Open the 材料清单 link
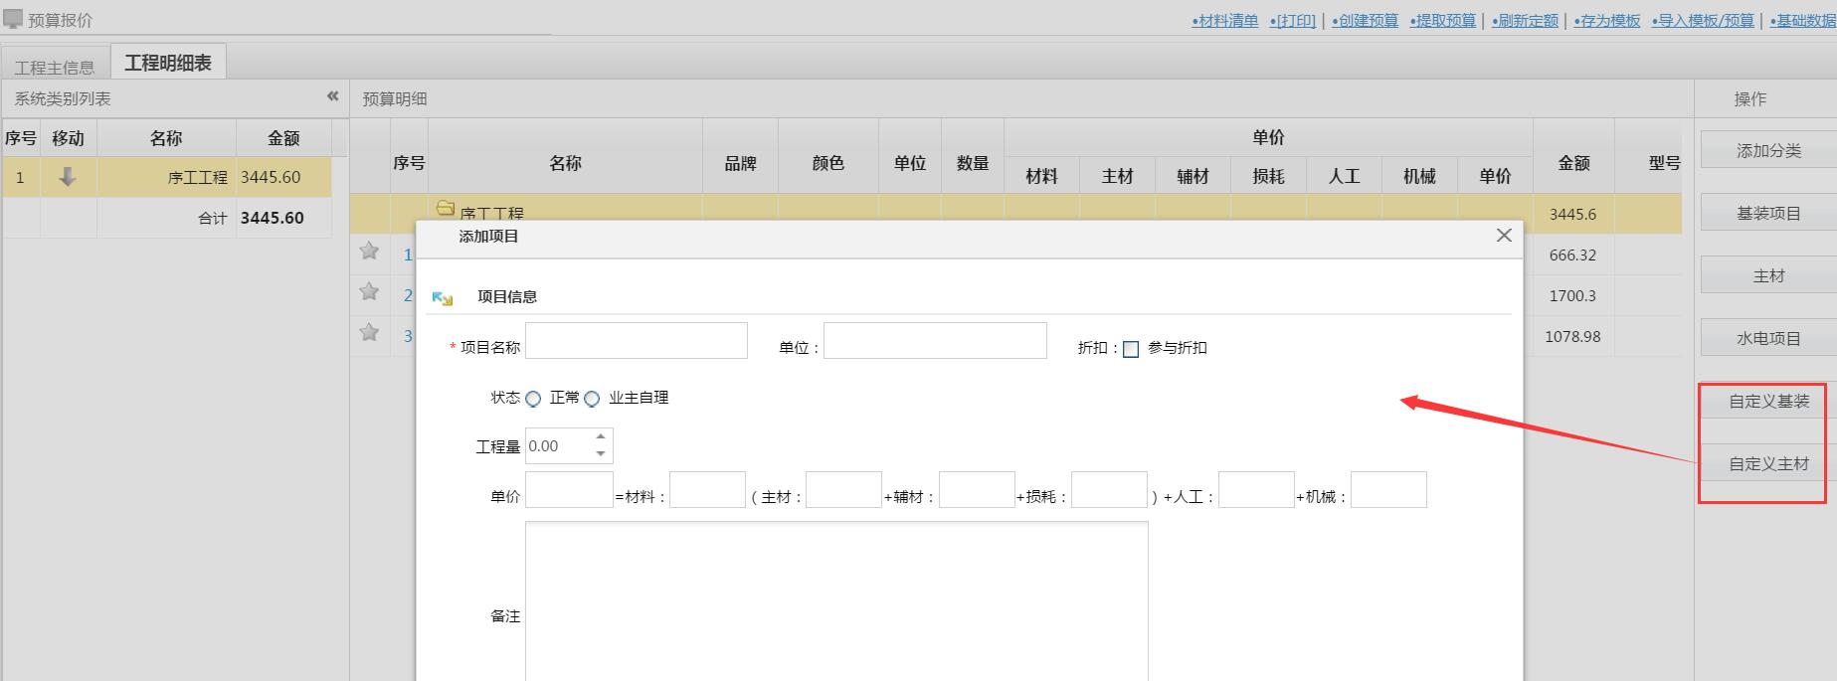The height and width of the screenshot is (681, 1837). click(1225, 21)
